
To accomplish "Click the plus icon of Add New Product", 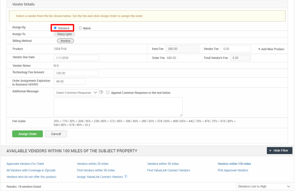I will click(259, 49).
